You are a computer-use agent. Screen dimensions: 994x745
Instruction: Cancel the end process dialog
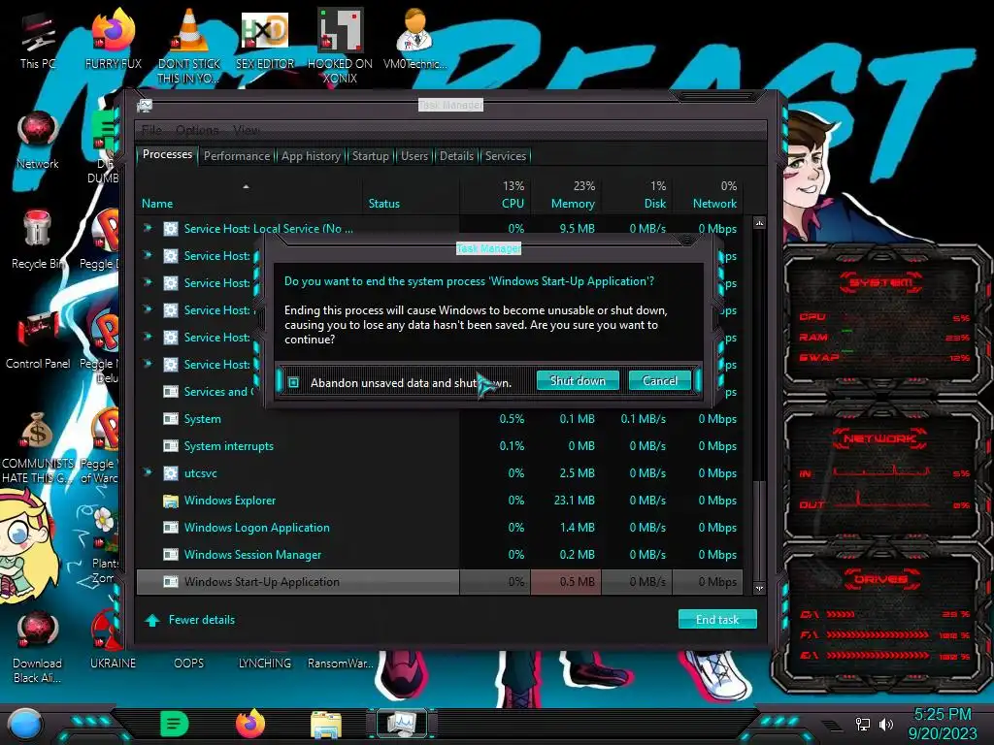point(659,380)
